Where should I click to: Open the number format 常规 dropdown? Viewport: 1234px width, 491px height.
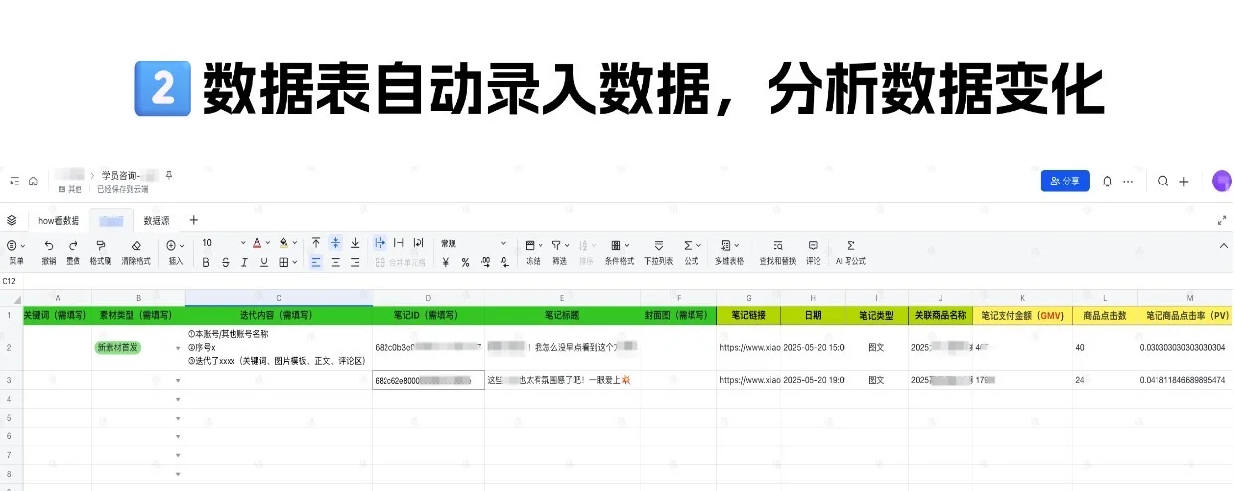point(473,243)
